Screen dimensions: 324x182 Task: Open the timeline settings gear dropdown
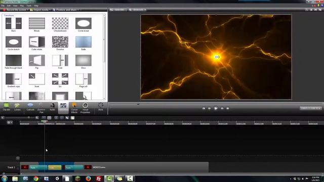10,122
